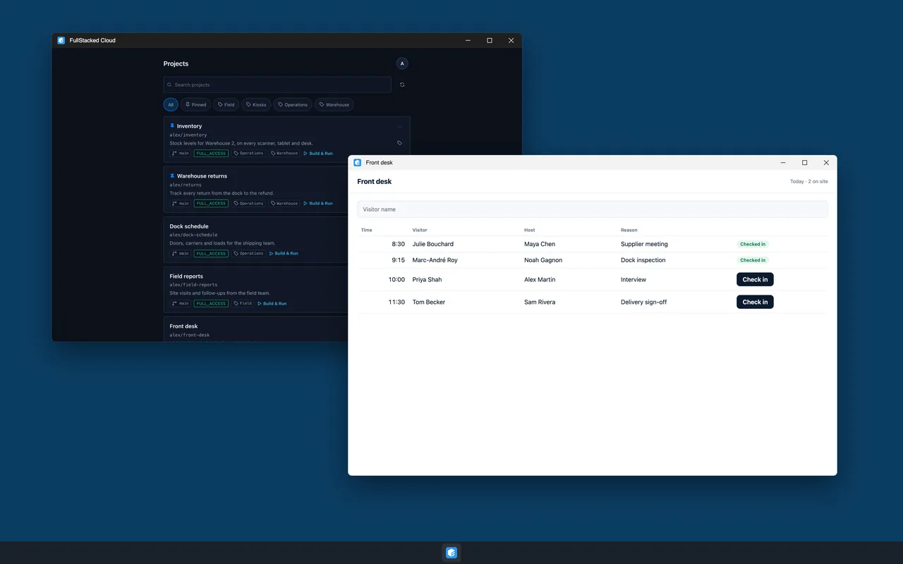
Task: Click the Visitor name input field
Action: pos(593,209)
